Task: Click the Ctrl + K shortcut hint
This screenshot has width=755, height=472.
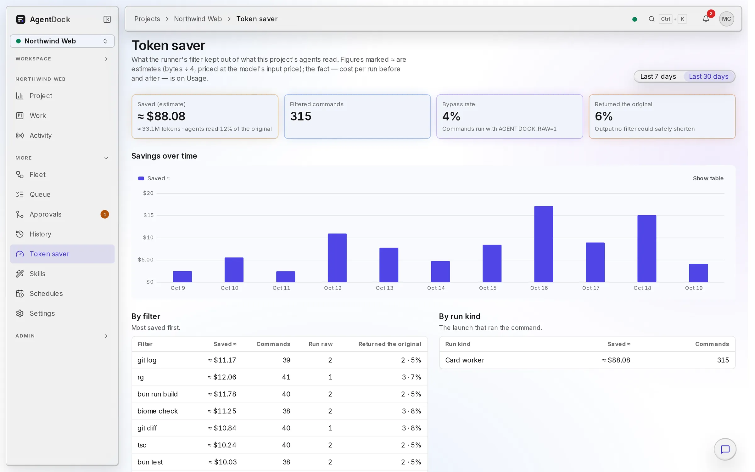Action: (673, 19)
